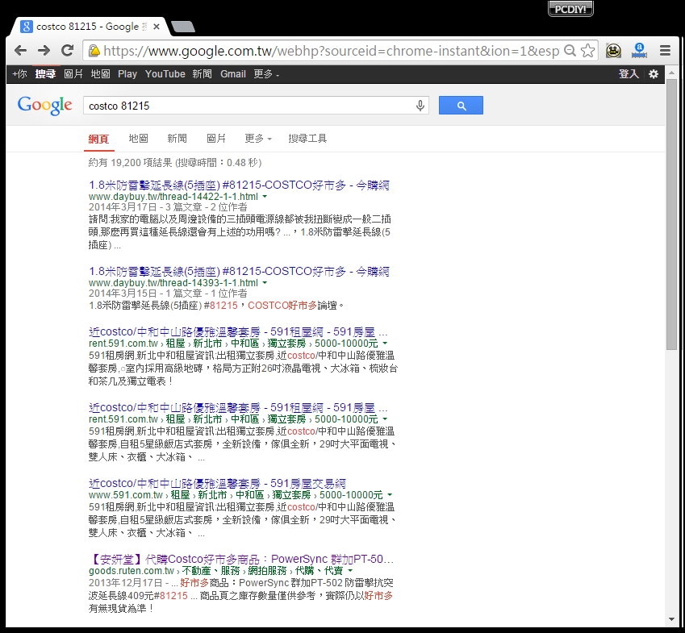Open dropdown arrow beside goods.ruten.com.tw breadcrumb
This screenshot has height=633, width=685.
[x=350, y=571]
